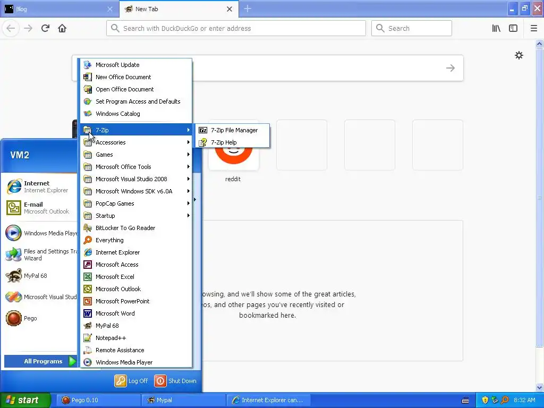Viewport: 544px width, 408px height.
Task: Click the Windows start button
Action: click(25, 400)
